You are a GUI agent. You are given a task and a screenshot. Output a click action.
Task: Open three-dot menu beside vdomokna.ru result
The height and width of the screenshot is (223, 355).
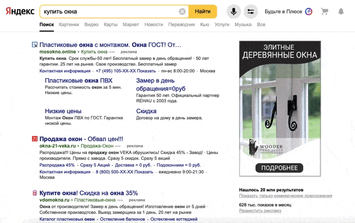click(120, 200)
